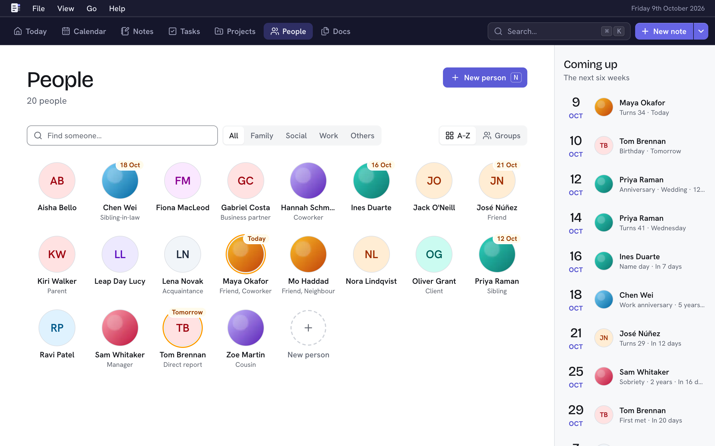The height and width of the screenshot is (446, 715).
Task: Open Priya Raman's Anniversary event on 12 Oct
Action: click(635, 184)
